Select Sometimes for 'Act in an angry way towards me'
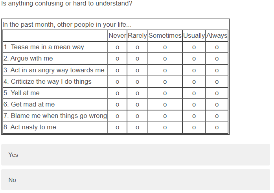Screen dimensions: 274x193 165,70
